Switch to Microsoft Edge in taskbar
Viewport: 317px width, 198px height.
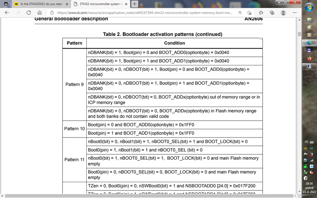(309, 43)
